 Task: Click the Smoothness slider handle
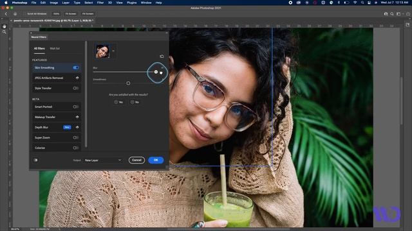[x=128, y=83]
